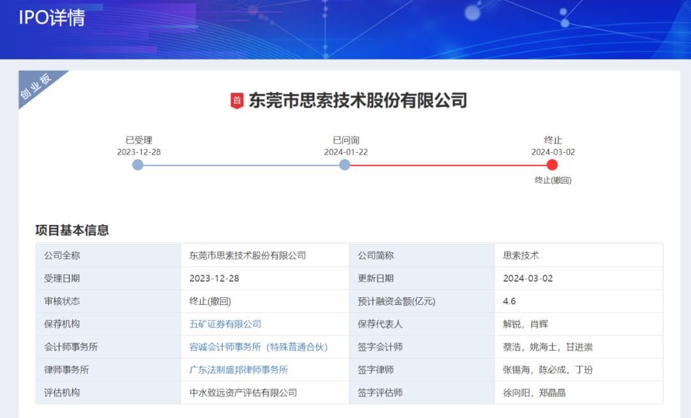The image size is (691, 418).
Task: Select the red 终止 timeline endpoint marker
Action: click(552, 164)
